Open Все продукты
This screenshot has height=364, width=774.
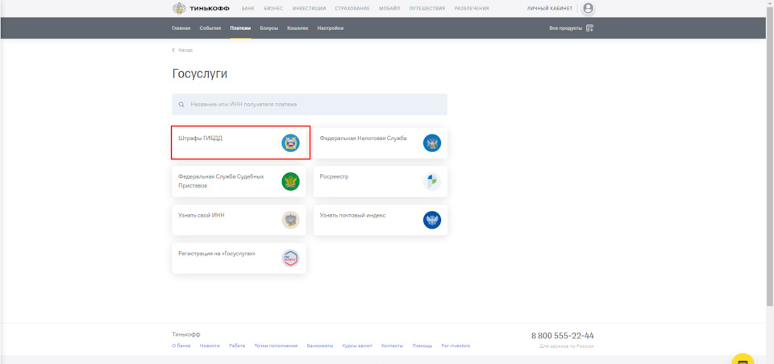(x=566, y=28)
